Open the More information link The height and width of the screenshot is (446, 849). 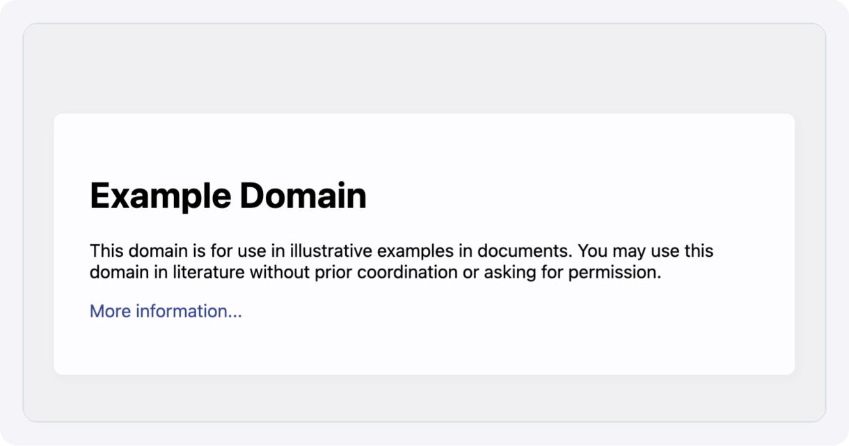point(166,311)
